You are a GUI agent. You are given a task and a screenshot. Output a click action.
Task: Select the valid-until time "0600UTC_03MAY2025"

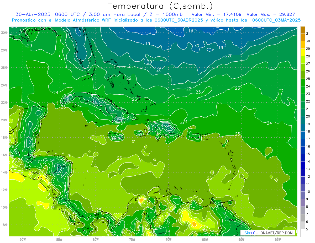coord(276,20)
